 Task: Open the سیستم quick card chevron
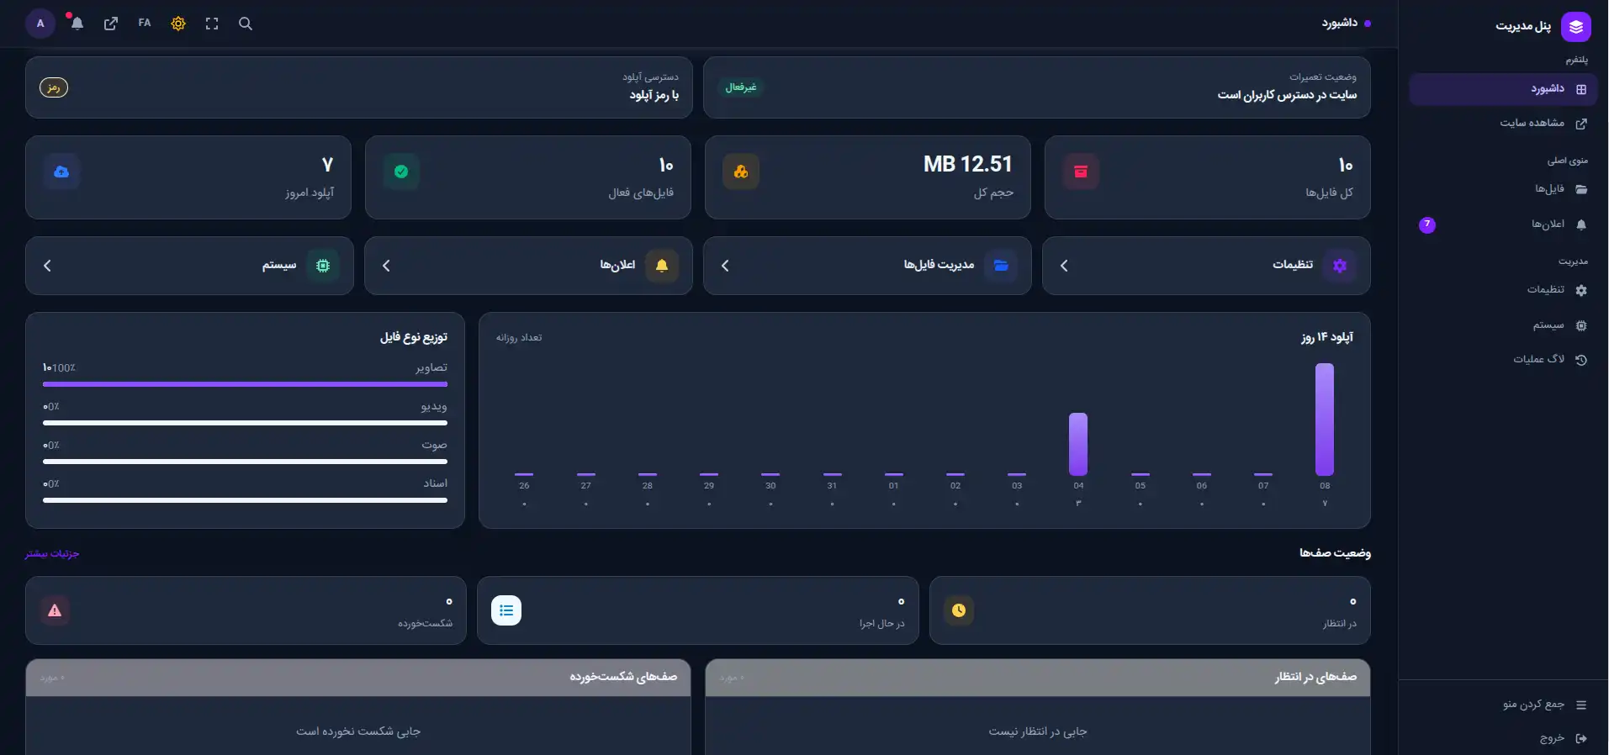47,266
